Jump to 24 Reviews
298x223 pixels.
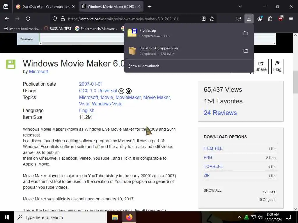[220, 113]
